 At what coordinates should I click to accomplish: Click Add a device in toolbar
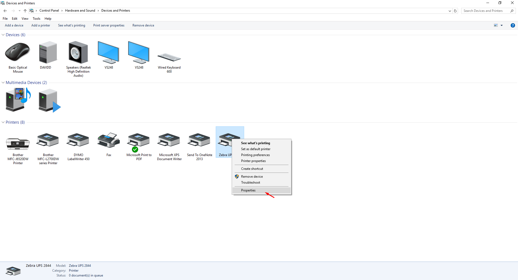[14, 25]
